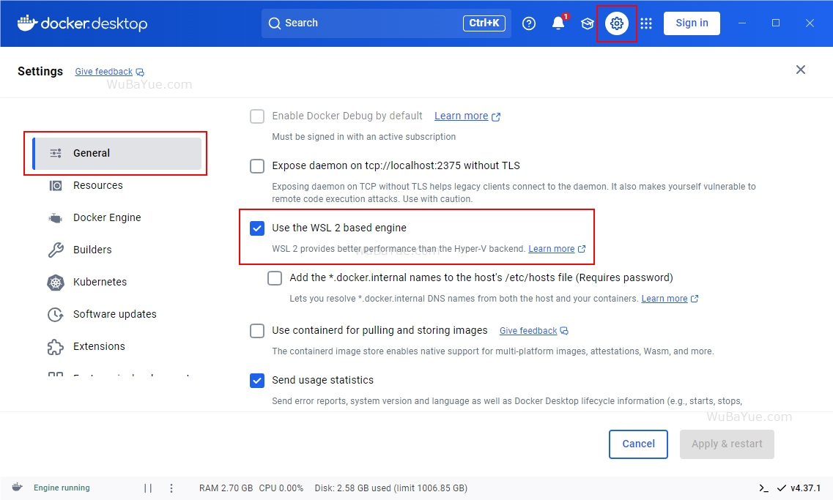Screen dimensions: 833x500
Task: Uncheck Send usage statistics
Action: point(257,381)
